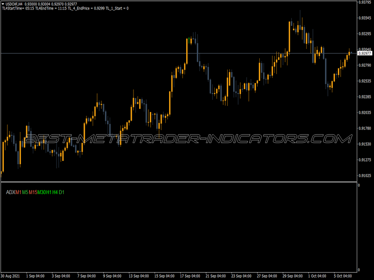Click the green D1 timeframe label
The width and height of the screenshot is (374, 280).
(62, 192)
